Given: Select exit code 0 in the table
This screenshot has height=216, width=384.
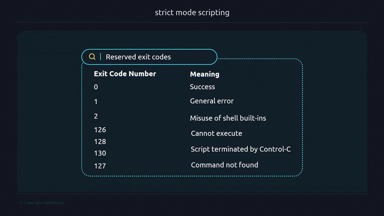Looking at the screenshot, I should pos(96,87).
